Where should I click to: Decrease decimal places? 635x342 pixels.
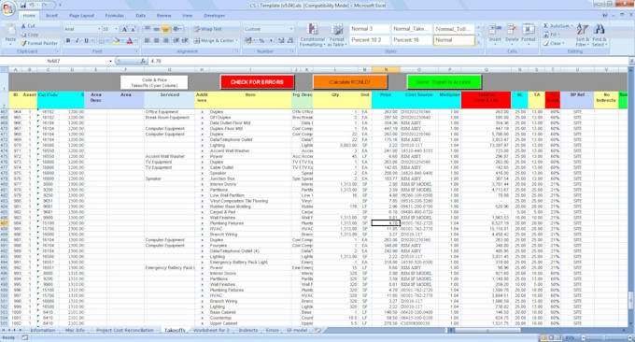pyautogui.click(x=290, y=40)
